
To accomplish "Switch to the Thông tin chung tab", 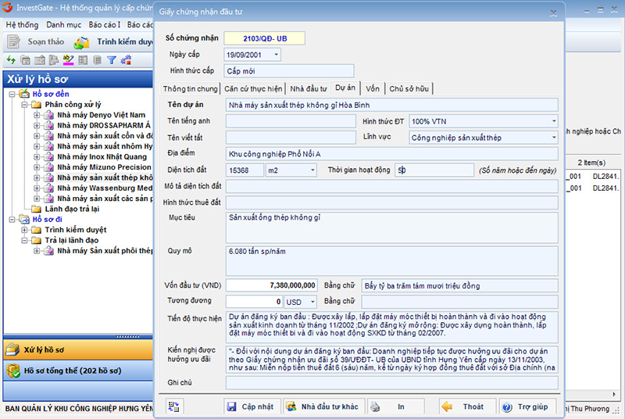I will click(x=190, y=88).
